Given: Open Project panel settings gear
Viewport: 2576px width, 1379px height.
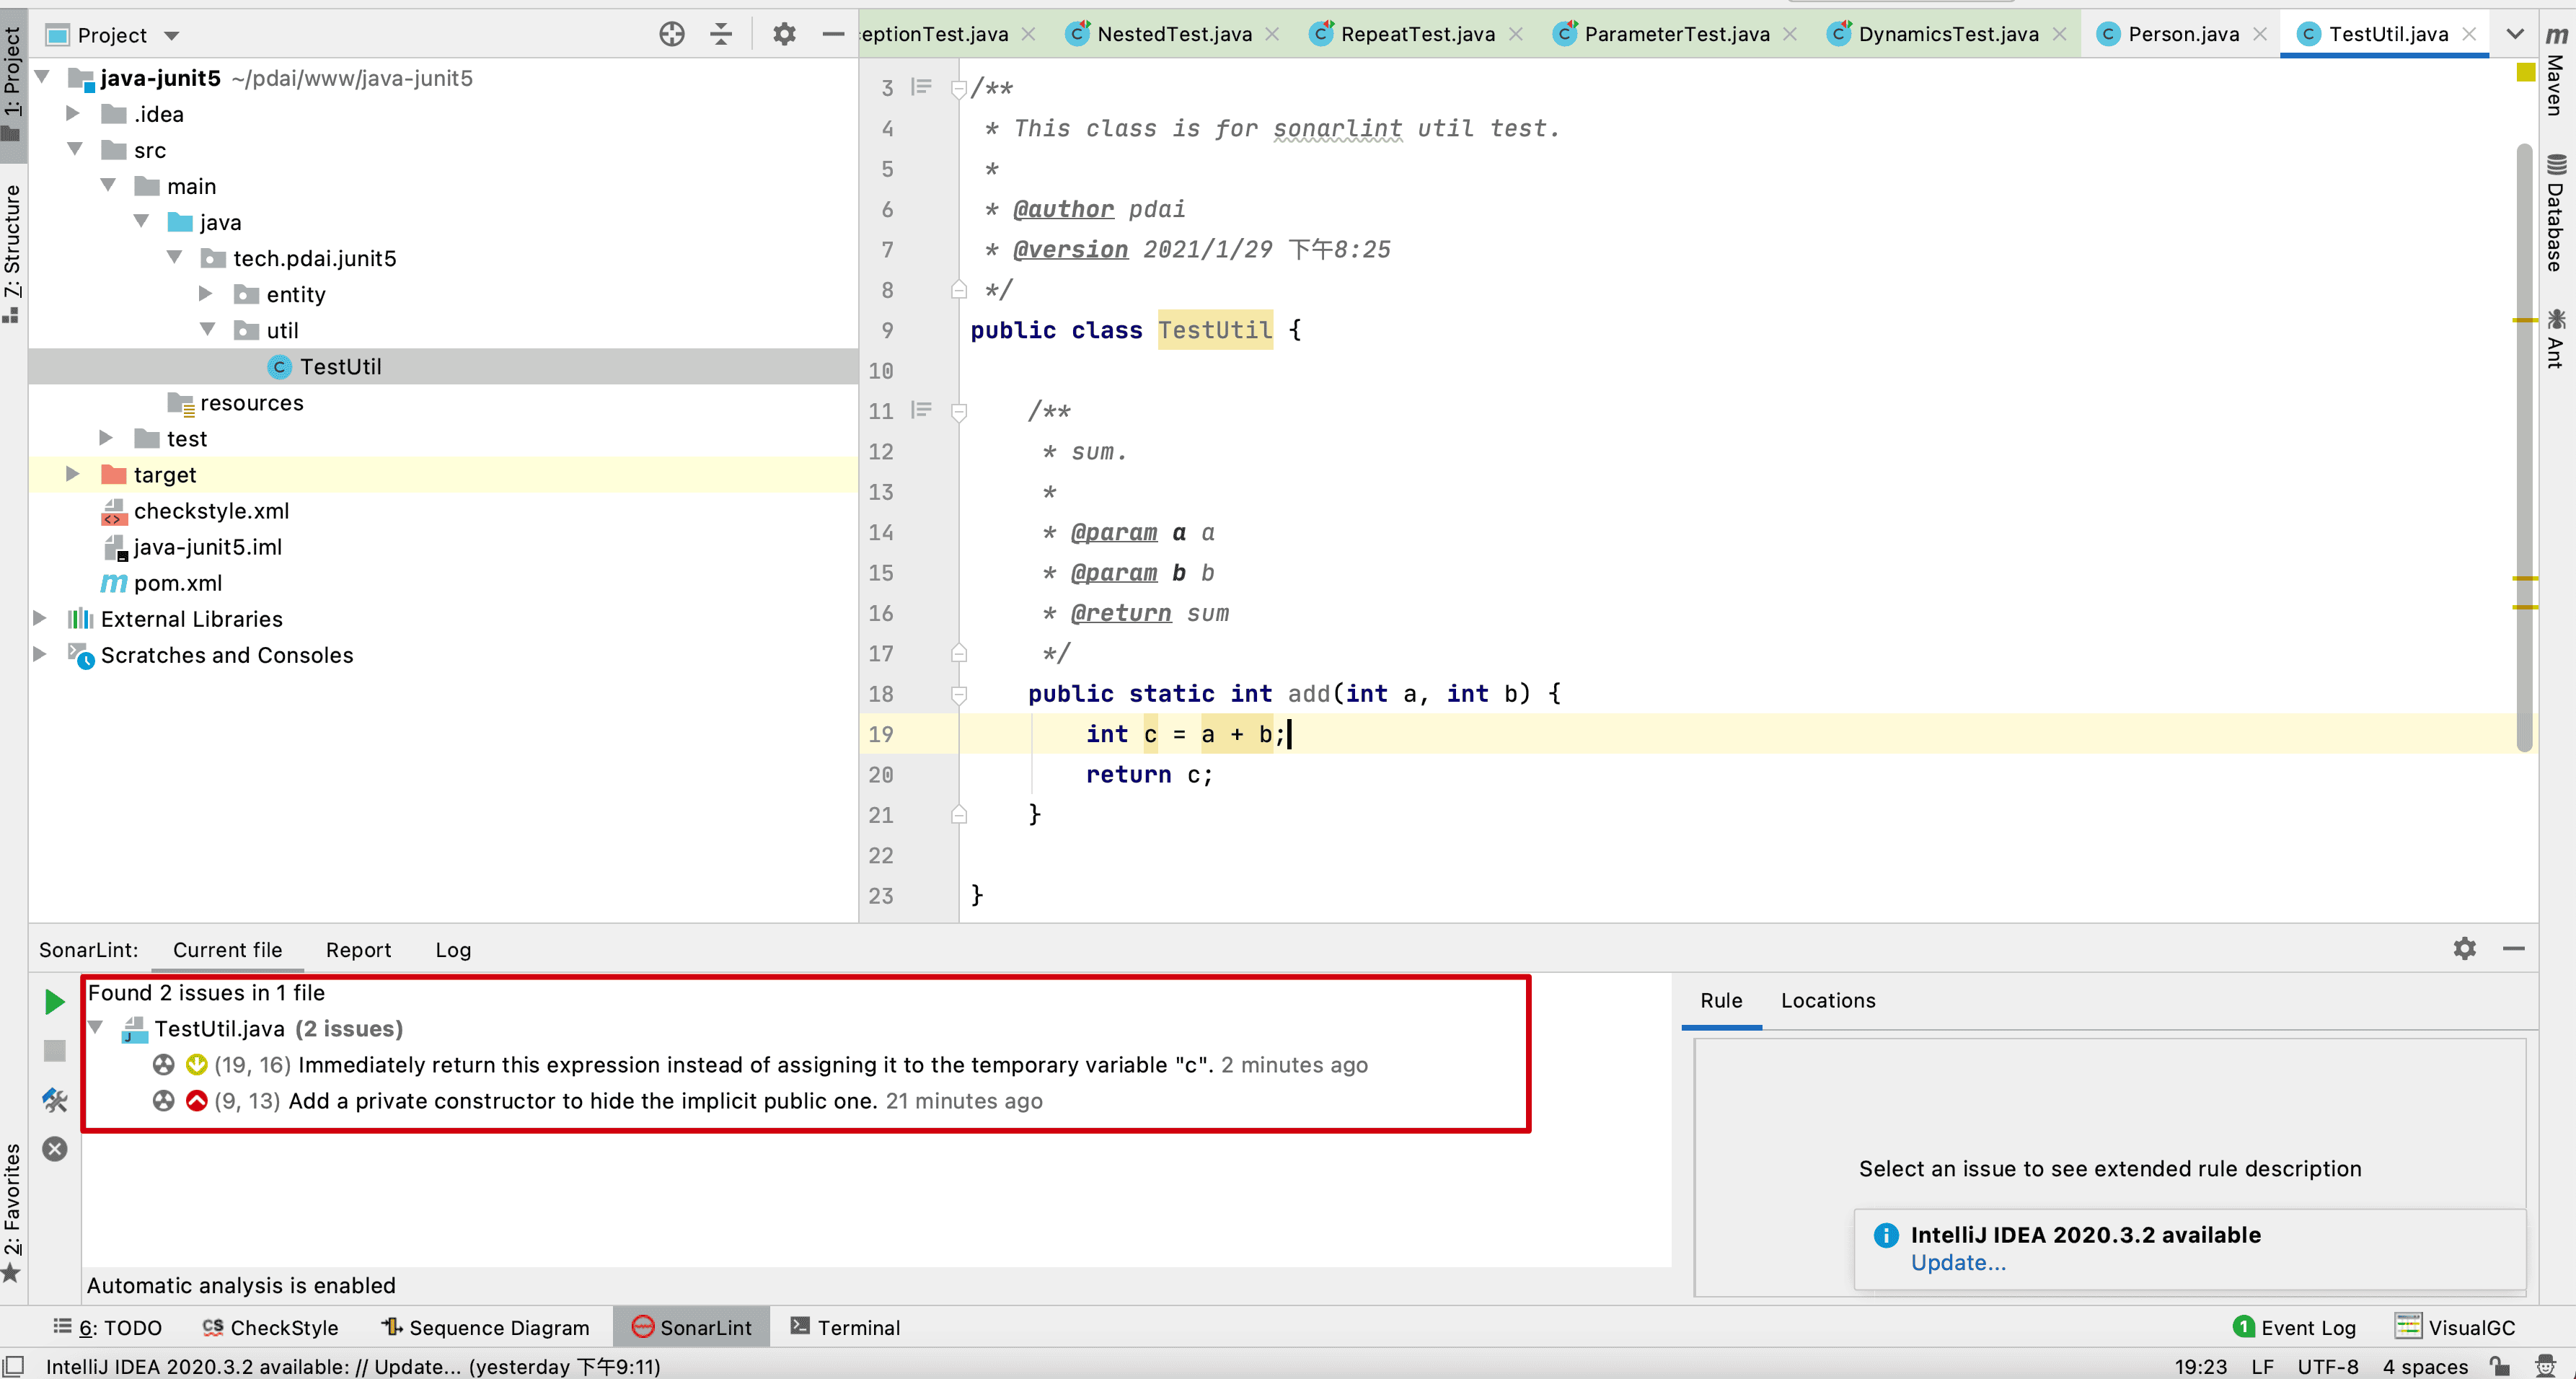Looking at the screenshot, I should coord(784,35).
